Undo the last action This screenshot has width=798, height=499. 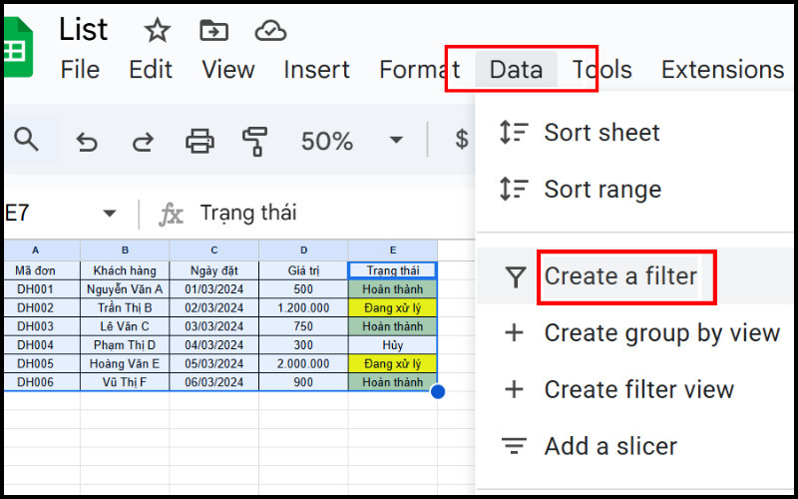tap(87, 141)
